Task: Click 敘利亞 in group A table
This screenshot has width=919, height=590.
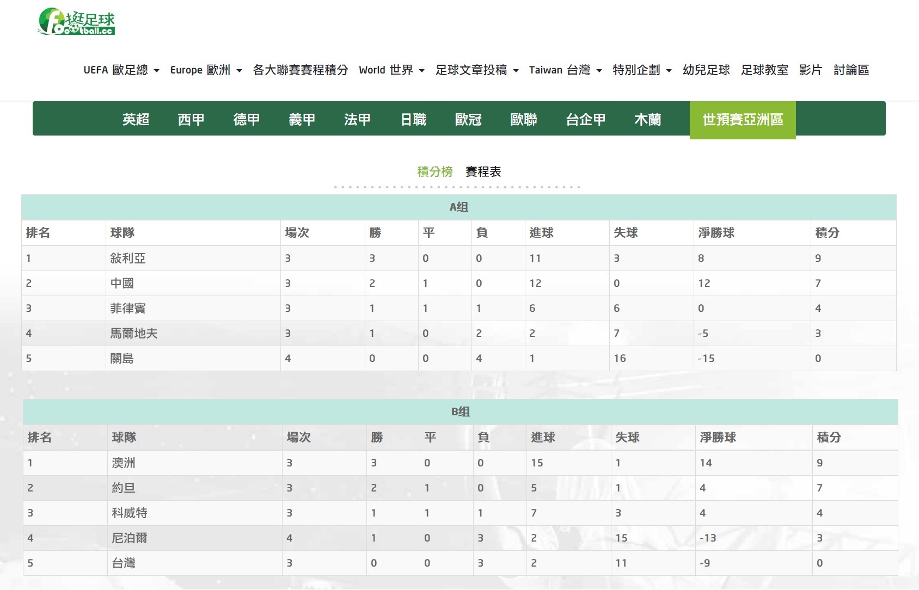Action: click(128, 258)
